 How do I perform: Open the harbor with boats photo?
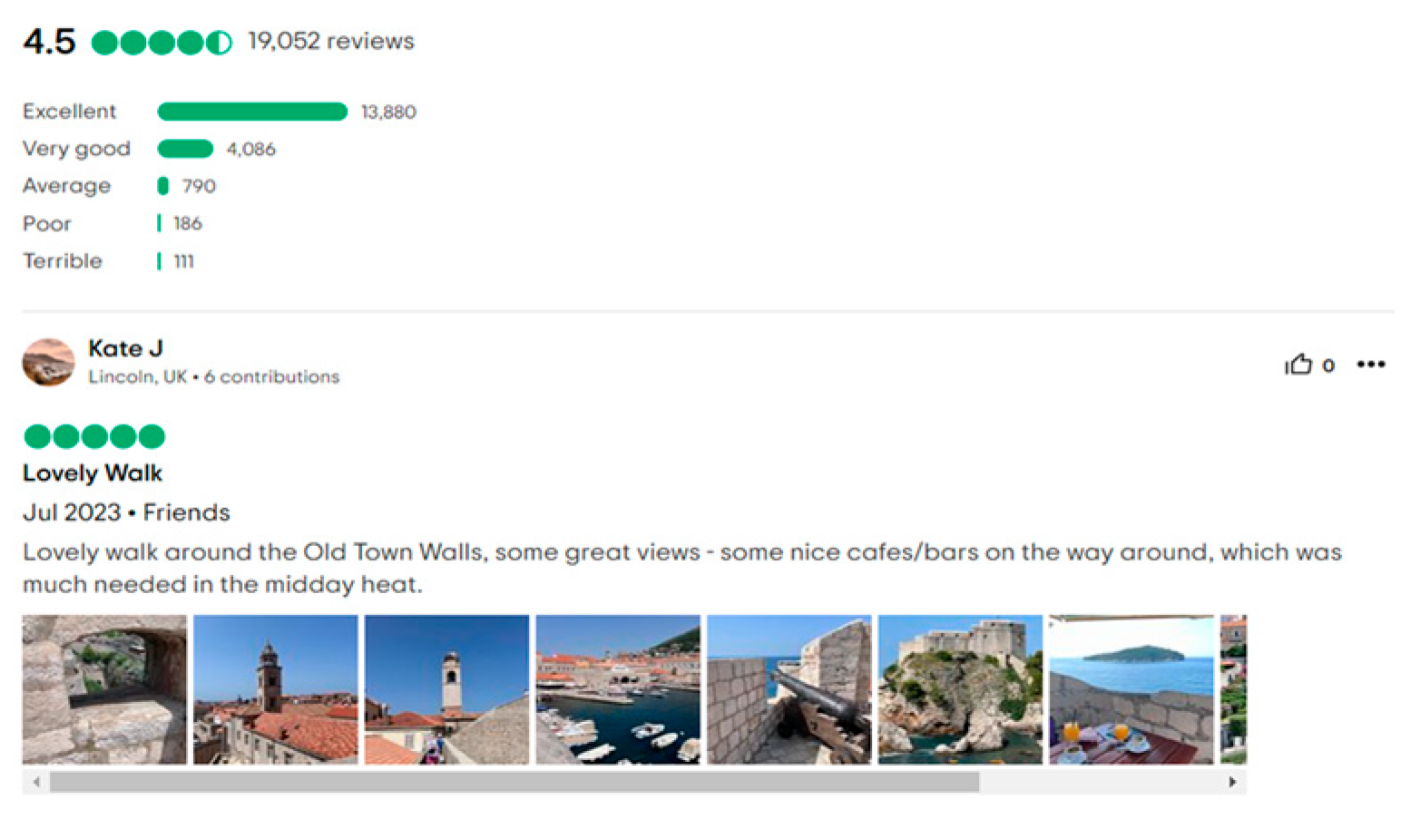pyautogui.click(x=618, y=689)
